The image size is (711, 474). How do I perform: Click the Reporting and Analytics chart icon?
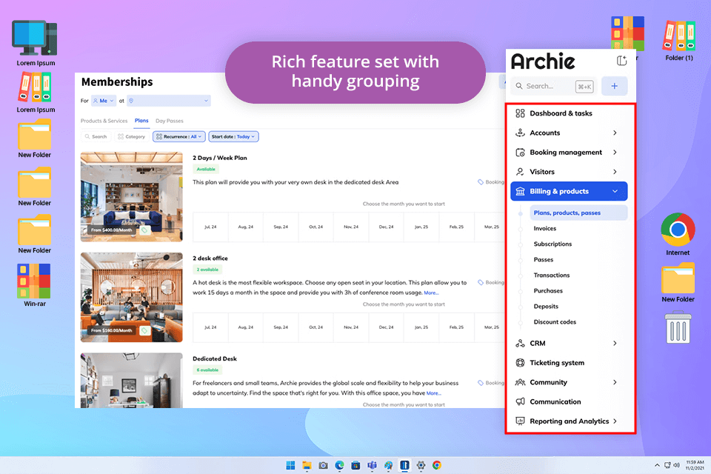520,421
